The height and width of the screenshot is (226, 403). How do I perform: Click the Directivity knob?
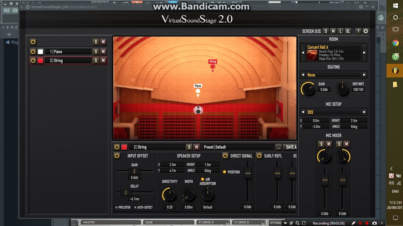click(169, 195)
